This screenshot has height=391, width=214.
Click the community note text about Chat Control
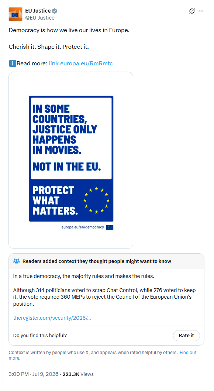105,297
